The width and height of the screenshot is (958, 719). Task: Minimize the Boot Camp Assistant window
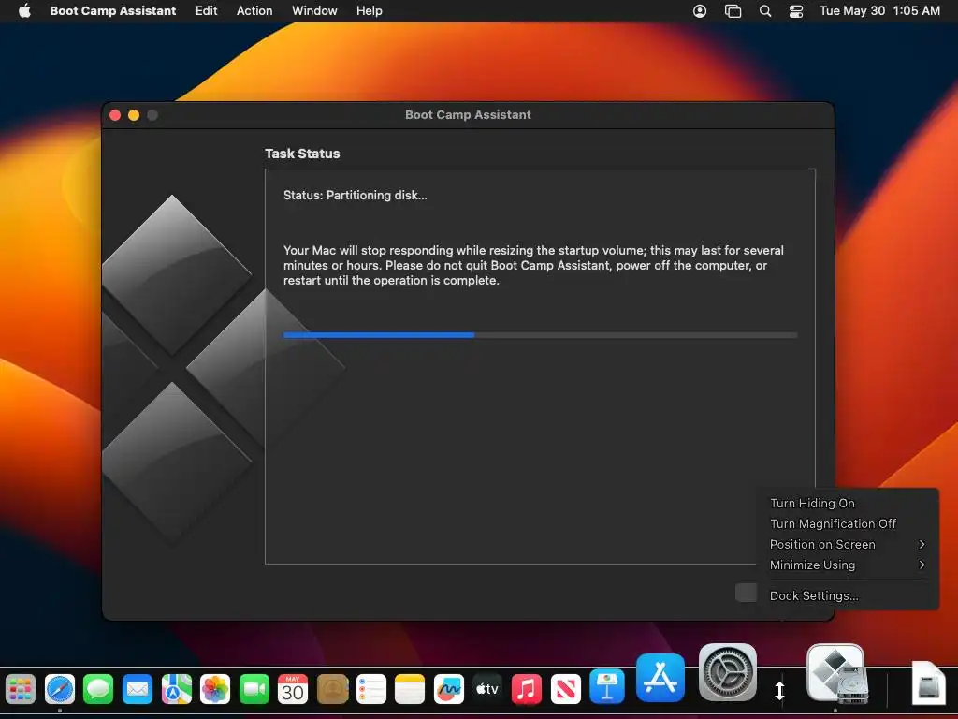[x=134, y=115]
